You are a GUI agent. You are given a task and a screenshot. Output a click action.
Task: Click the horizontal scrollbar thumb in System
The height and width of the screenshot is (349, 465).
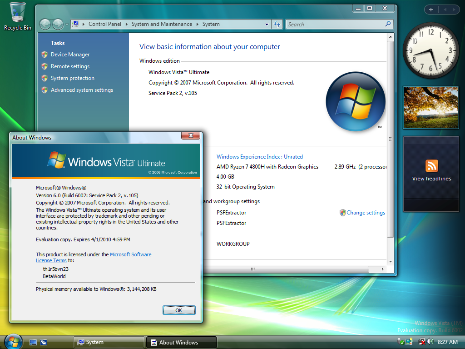(286, 269)
